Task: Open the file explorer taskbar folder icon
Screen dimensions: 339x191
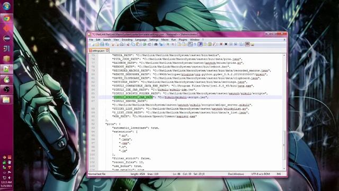Action: [6, 100]
